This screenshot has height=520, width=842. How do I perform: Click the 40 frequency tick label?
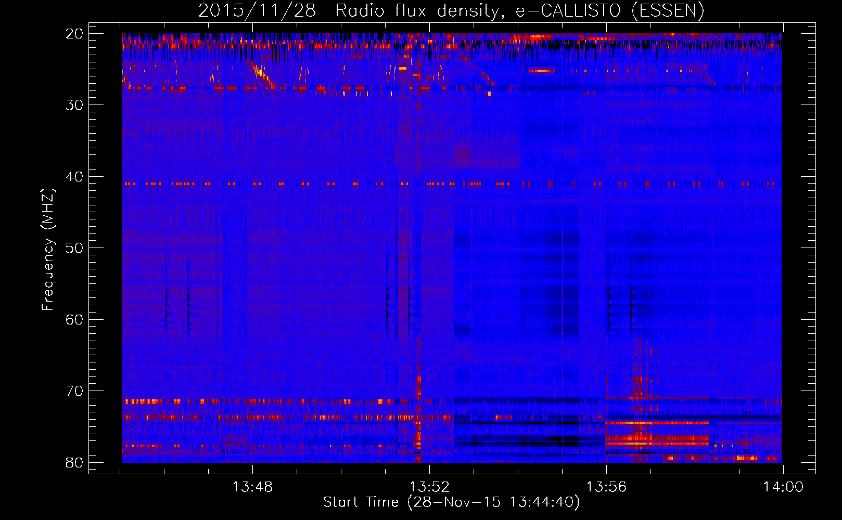point(74,177)
